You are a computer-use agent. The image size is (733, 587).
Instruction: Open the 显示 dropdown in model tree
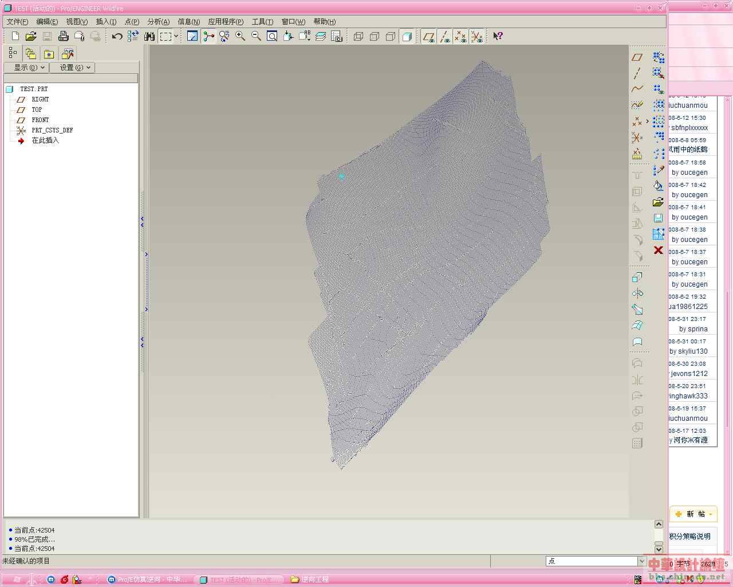(x=26, y=68)
